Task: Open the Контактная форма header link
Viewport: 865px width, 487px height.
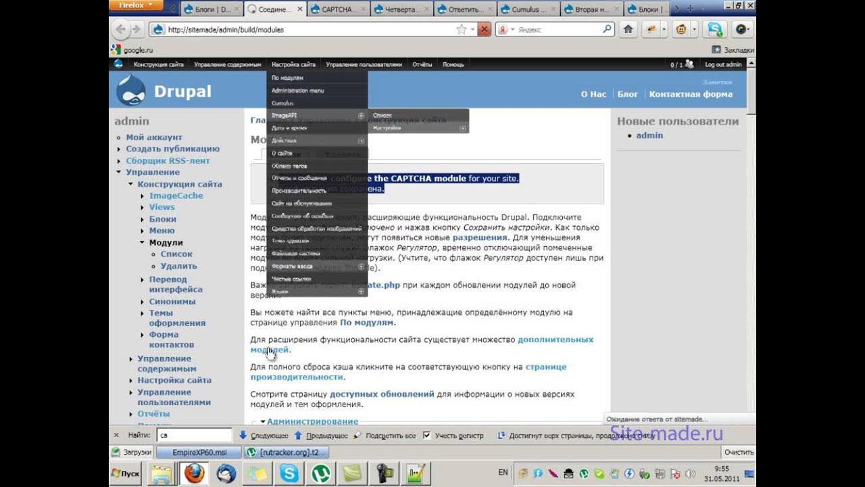Action: [691, 94]
